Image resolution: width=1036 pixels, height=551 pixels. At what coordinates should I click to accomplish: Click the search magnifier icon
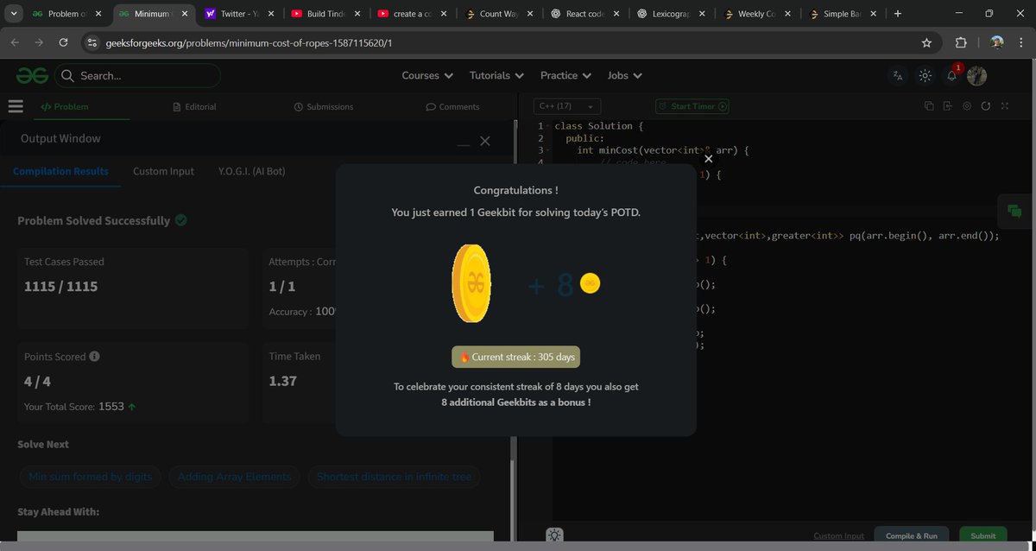point(67,76)
